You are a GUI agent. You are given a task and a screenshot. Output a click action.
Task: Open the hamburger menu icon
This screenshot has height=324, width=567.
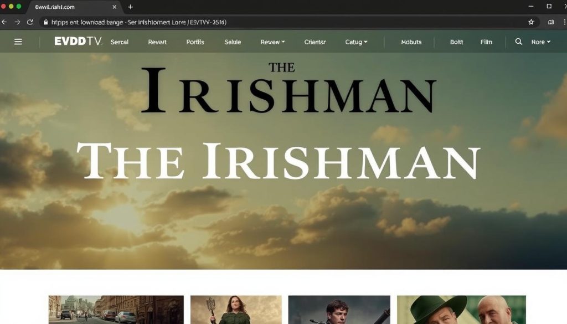click(x=18, y=42)
